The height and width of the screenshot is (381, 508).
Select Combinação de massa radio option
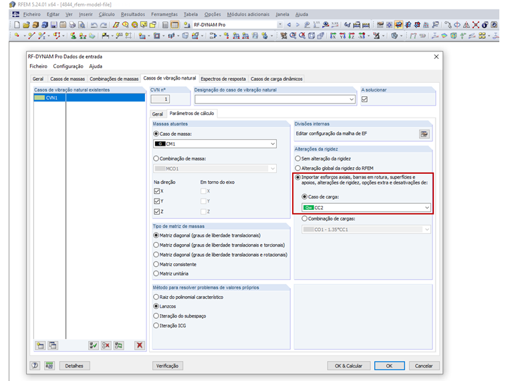point(156,158)
